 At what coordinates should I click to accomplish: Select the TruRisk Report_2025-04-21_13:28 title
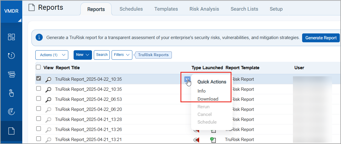(x=88, y=119)
